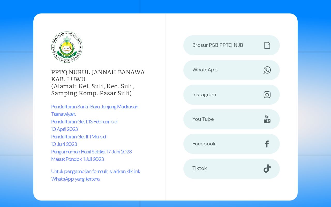Click the Pengumuman Hasil Seleksi date line
The height and width of the screenshot is (207, 331).
(91, 152)
